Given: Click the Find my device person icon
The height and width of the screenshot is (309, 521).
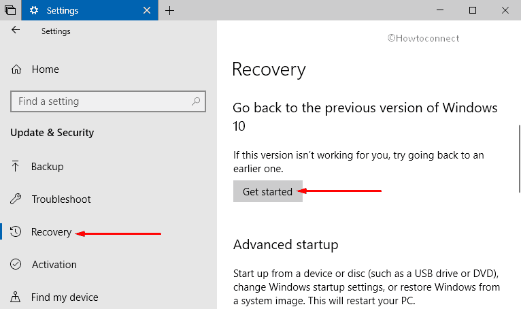Looking at the screenshot, I should [x=15, y=297].
